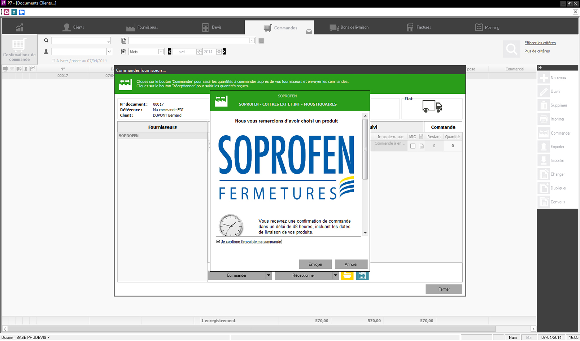This screenshot has width=580, height=341.
Task: Click the SOPROFEN message vertical scrollbar thumb
Action: 365,149
